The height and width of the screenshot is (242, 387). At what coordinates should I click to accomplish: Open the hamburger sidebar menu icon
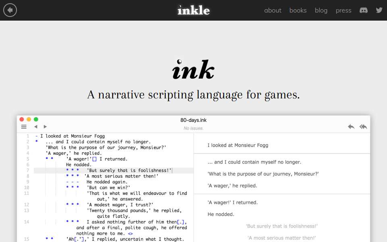tap(24, 127)
